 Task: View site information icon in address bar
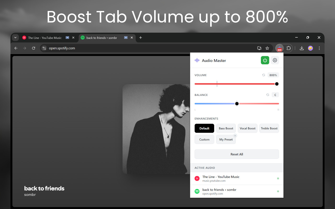[x=44, y=48]
